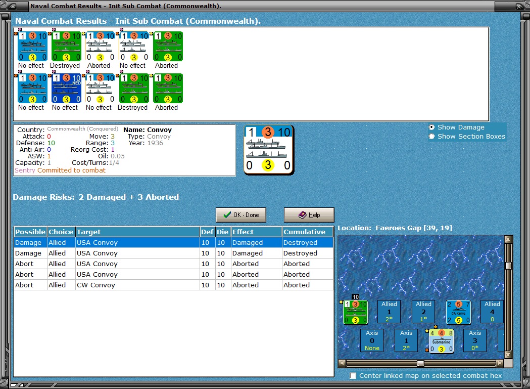Click the window system icon in title bar
Screen dimensions: 530x389
(11, 6)
